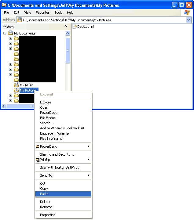Click the address bar path field

click(x=104, y=20)
